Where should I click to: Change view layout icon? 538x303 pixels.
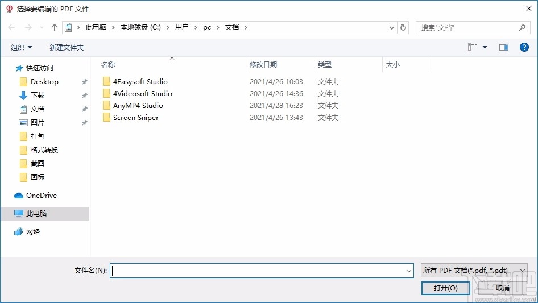tap(473, 47)
